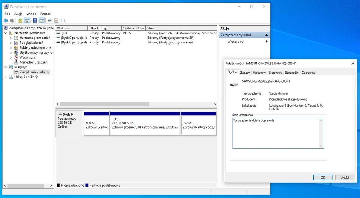Screen dimensions: 360x198
Task: Click the Magazyn storage icon
Action: point(11,67)
